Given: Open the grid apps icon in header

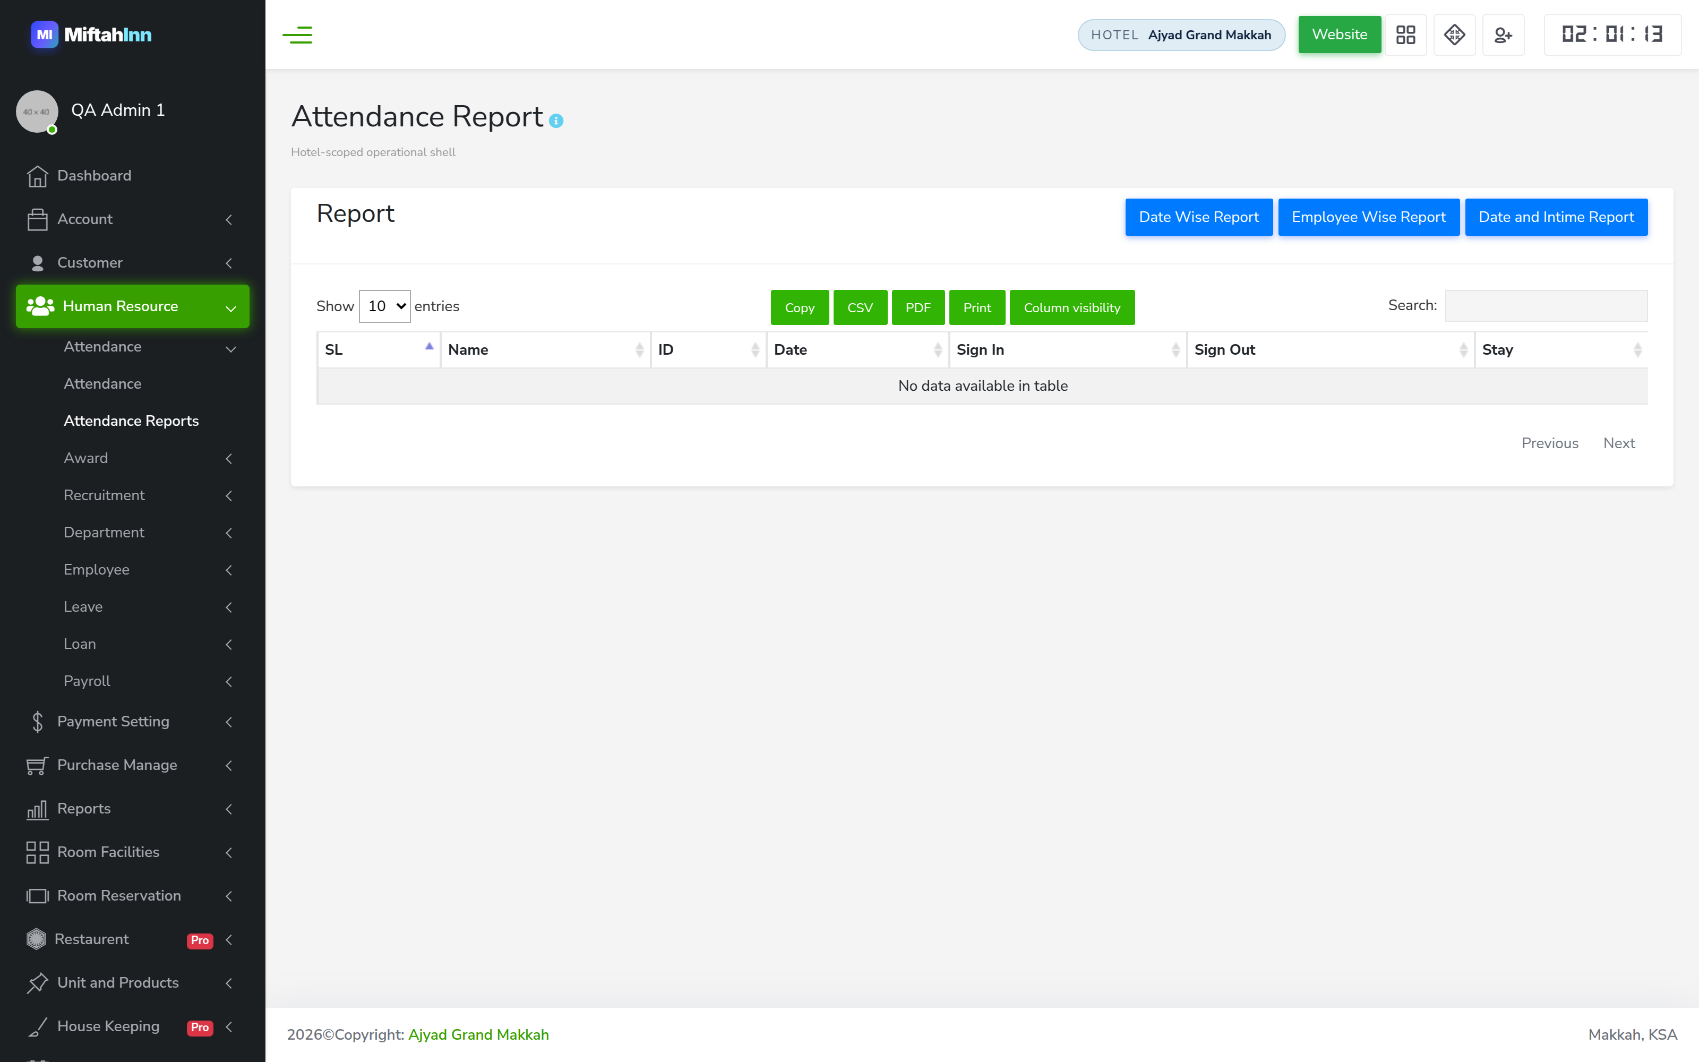Looking at the screenshot, I should 1405,35.
